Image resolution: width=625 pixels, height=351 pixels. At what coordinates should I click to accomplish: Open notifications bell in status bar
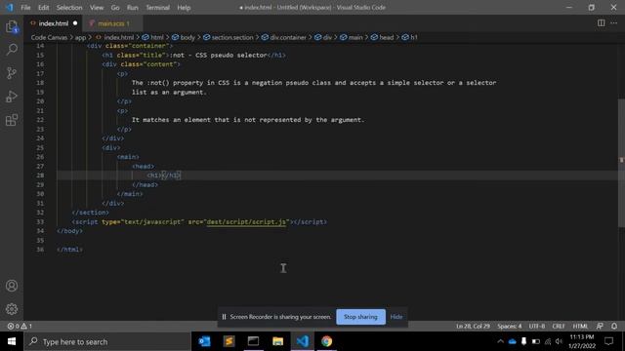[614, 326]
